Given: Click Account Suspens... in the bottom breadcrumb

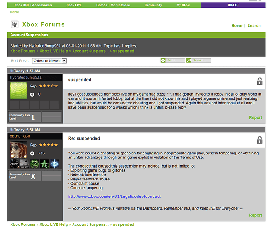Looking at the screenshot, I should (x=90, y=224).
